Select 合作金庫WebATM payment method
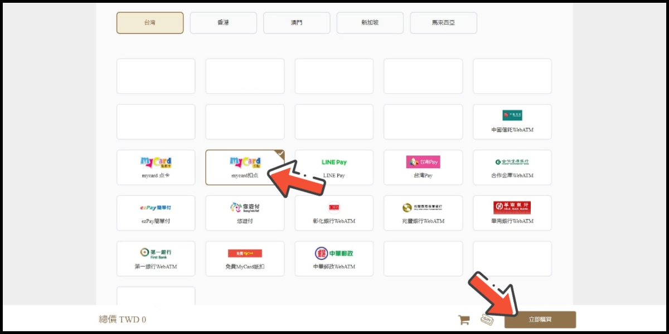Screen dimensions: 669x334 tap(512, 168)
